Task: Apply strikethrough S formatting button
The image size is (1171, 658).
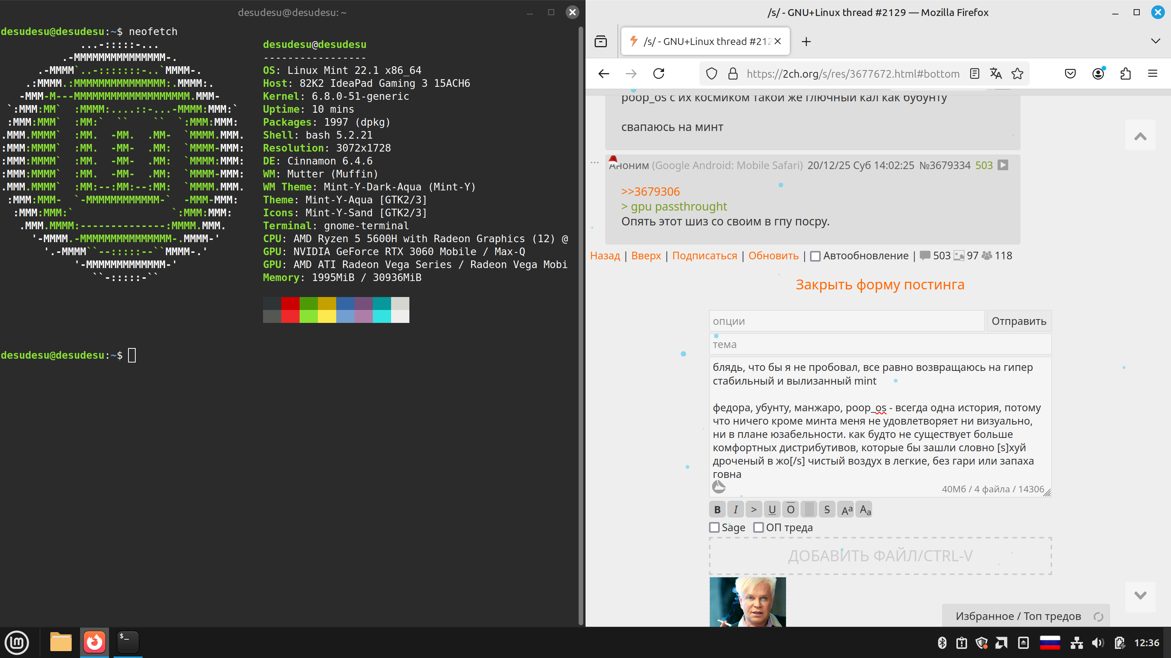Action: pyautogui.click(x=827, y=509)
